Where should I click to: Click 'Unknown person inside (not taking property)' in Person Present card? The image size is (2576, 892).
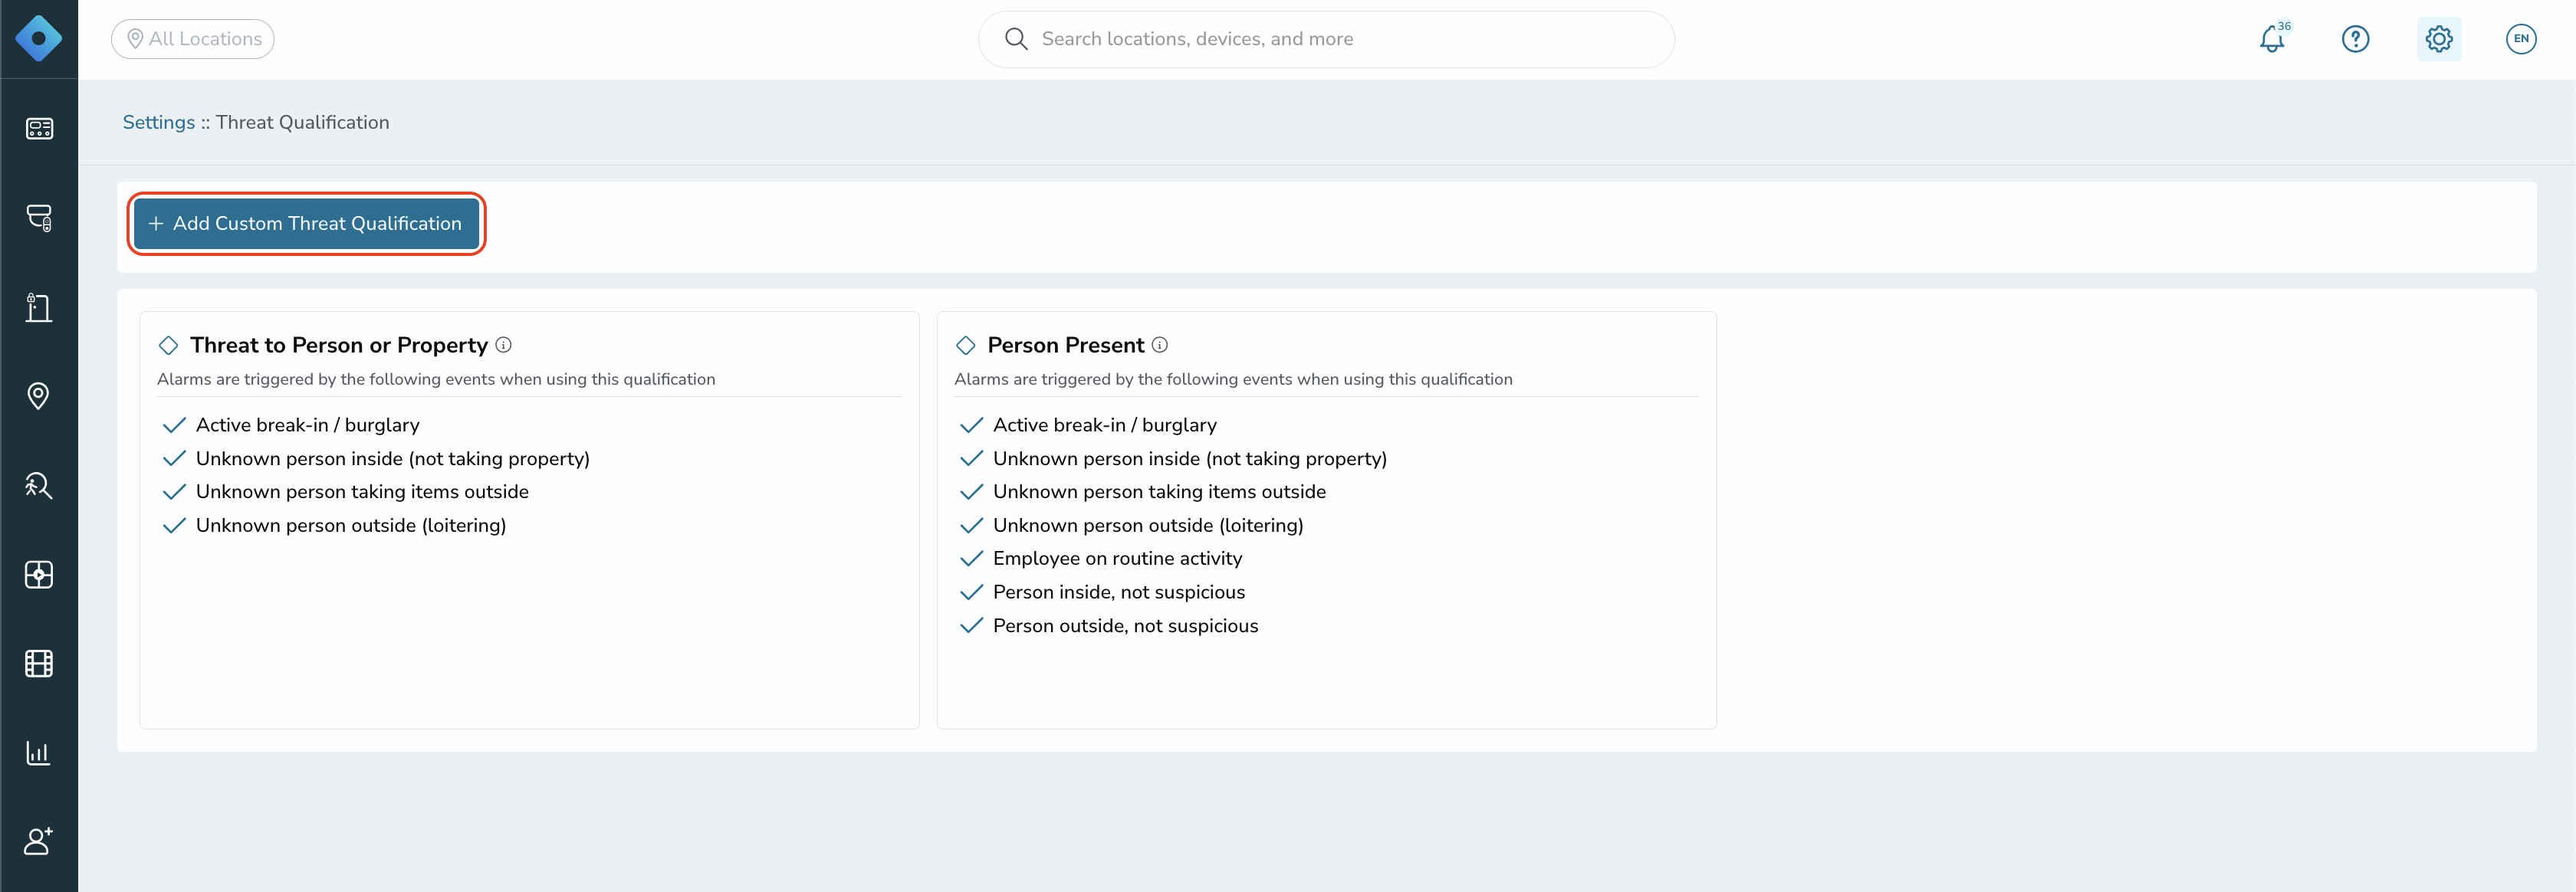[x=1190, y=459]
